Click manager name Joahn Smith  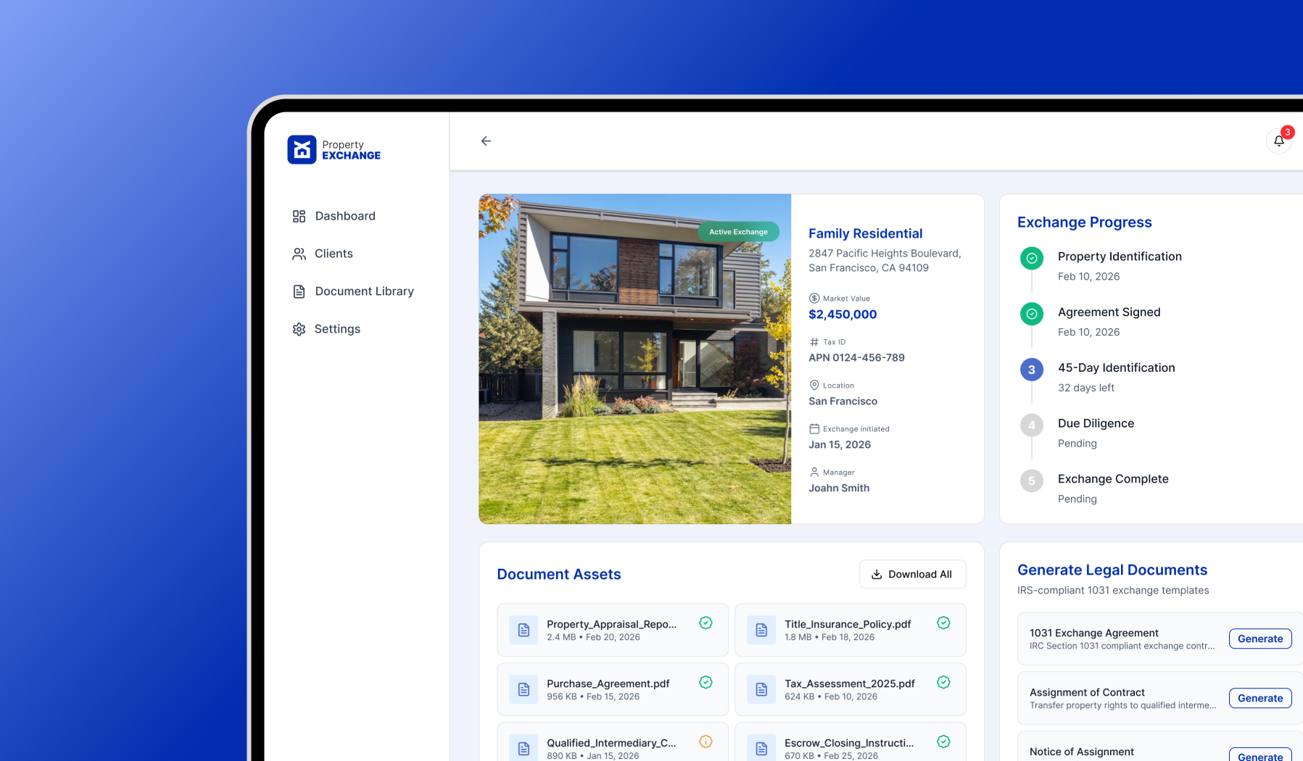(839, 488)
